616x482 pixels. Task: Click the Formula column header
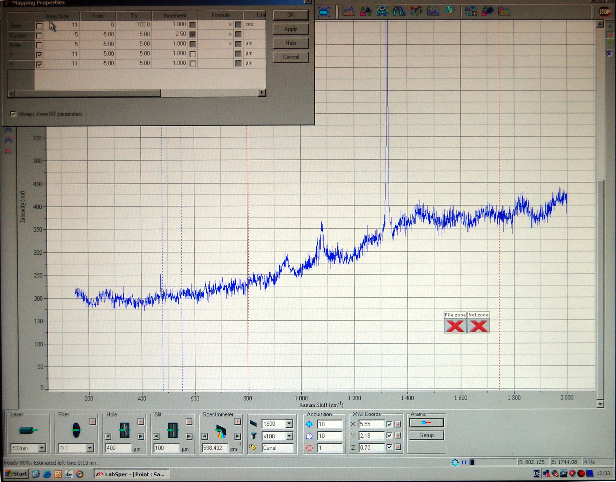(x=221, y=15)
